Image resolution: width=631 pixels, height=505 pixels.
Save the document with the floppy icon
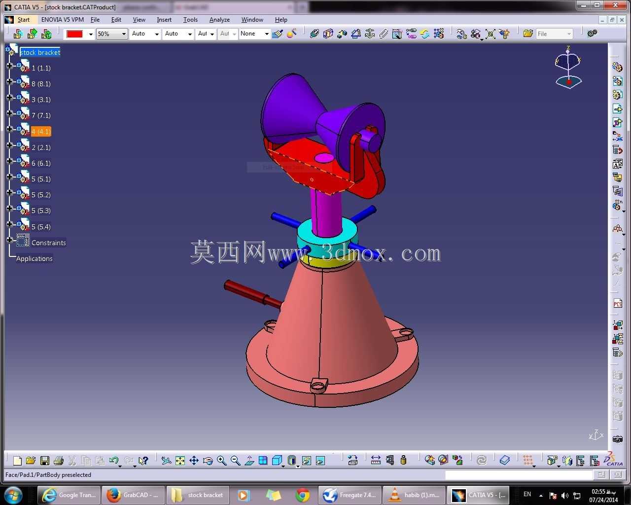(44, 461)
